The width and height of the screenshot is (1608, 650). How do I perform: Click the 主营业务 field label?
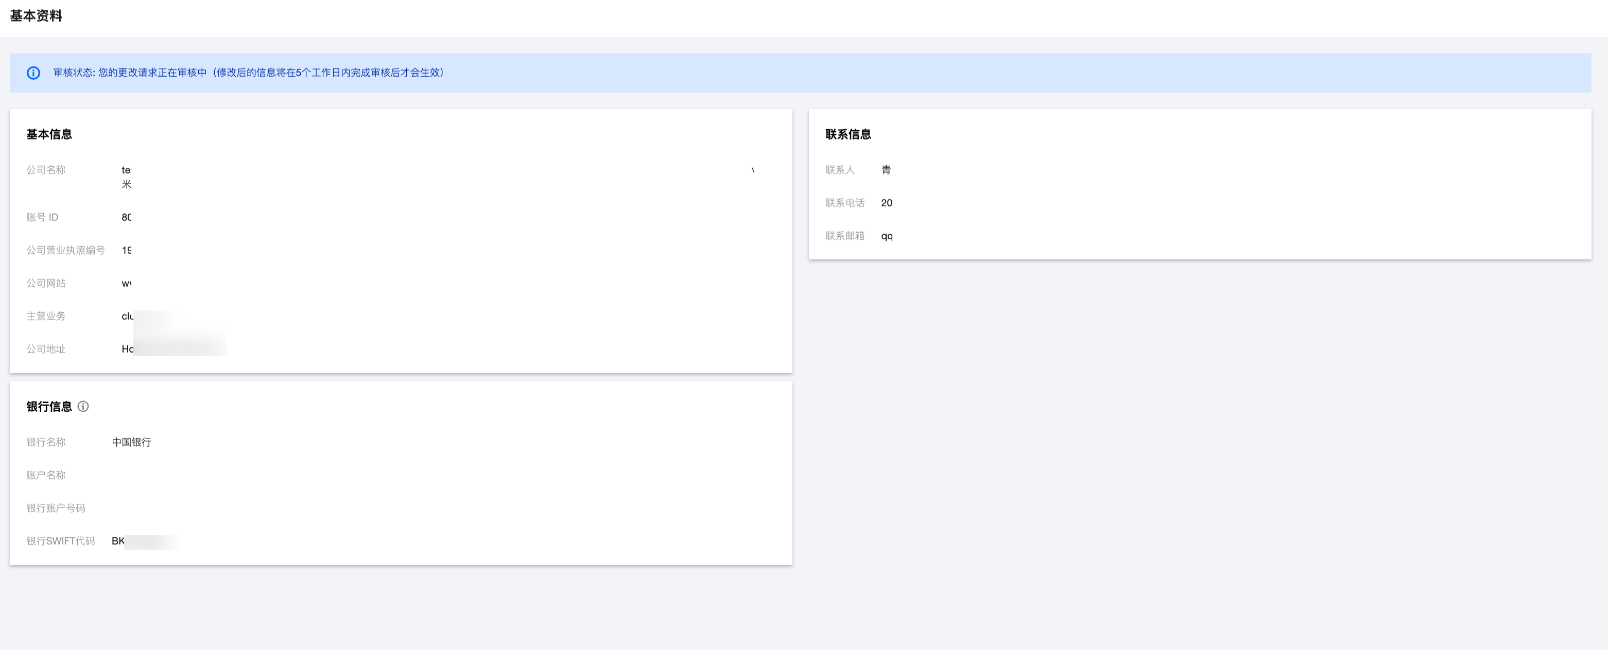(x=46, y=317)
